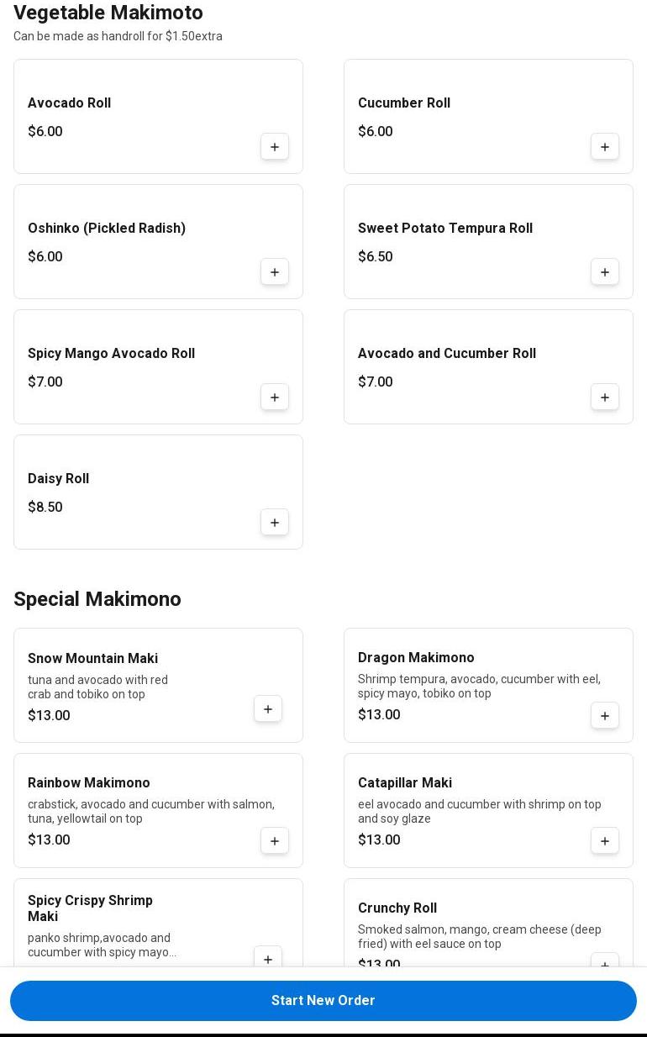Add Catapillar Maki to order

pyautogui.click(x=605, y=841)
